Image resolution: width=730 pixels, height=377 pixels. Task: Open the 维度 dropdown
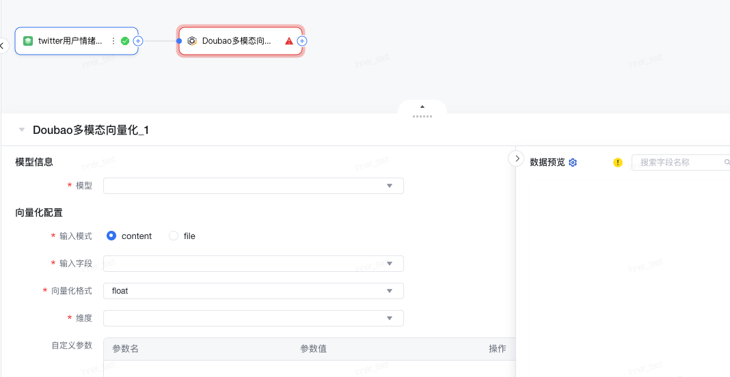tap(253, 318)
